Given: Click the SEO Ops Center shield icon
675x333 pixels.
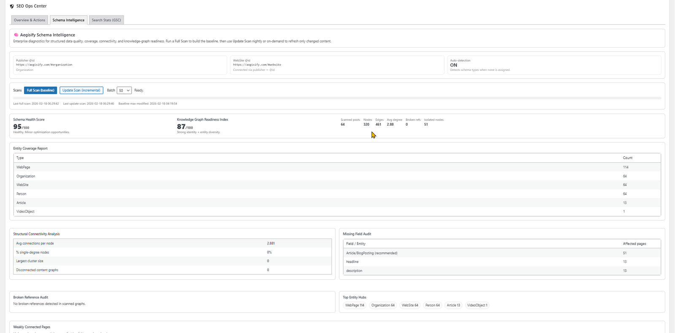Looking at the screenshot, I should 12,6.
